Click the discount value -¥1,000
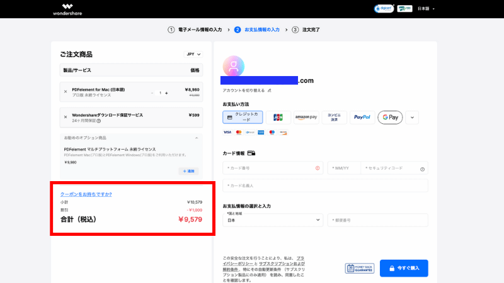This screenshot has height=283, width=504. coord(195,210)
